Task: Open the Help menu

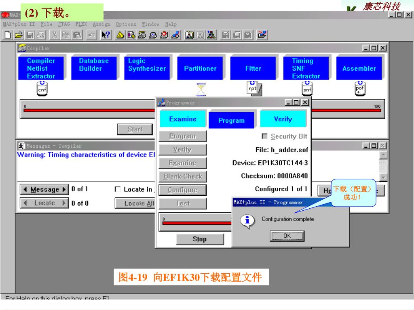Action: click(x=171, y=24)
